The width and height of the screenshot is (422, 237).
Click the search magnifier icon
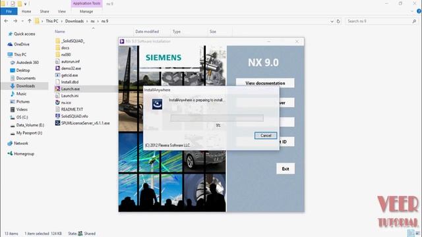414,21
